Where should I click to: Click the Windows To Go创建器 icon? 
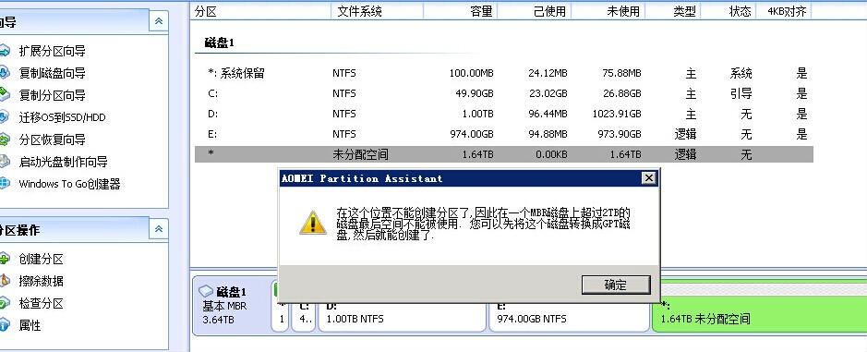pyautogui.click(x=5, y=183)
